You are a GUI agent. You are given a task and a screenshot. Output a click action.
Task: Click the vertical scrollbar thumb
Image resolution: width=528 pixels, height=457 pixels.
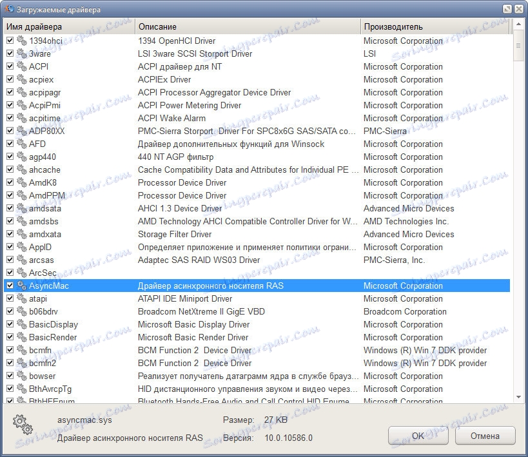pyautogui.click(x=518, y=46)
